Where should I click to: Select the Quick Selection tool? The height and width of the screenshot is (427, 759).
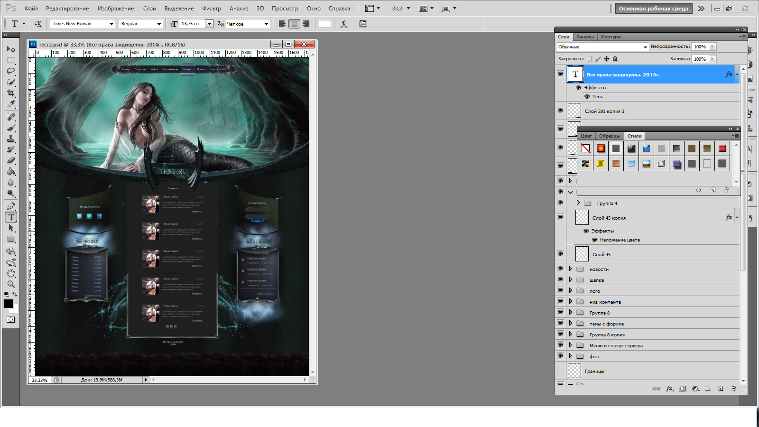[x=11, y=82]
